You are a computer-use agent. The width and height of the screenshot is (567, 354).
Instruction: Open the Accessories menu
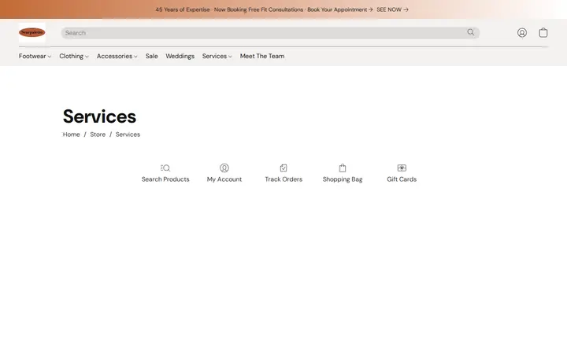114,56
